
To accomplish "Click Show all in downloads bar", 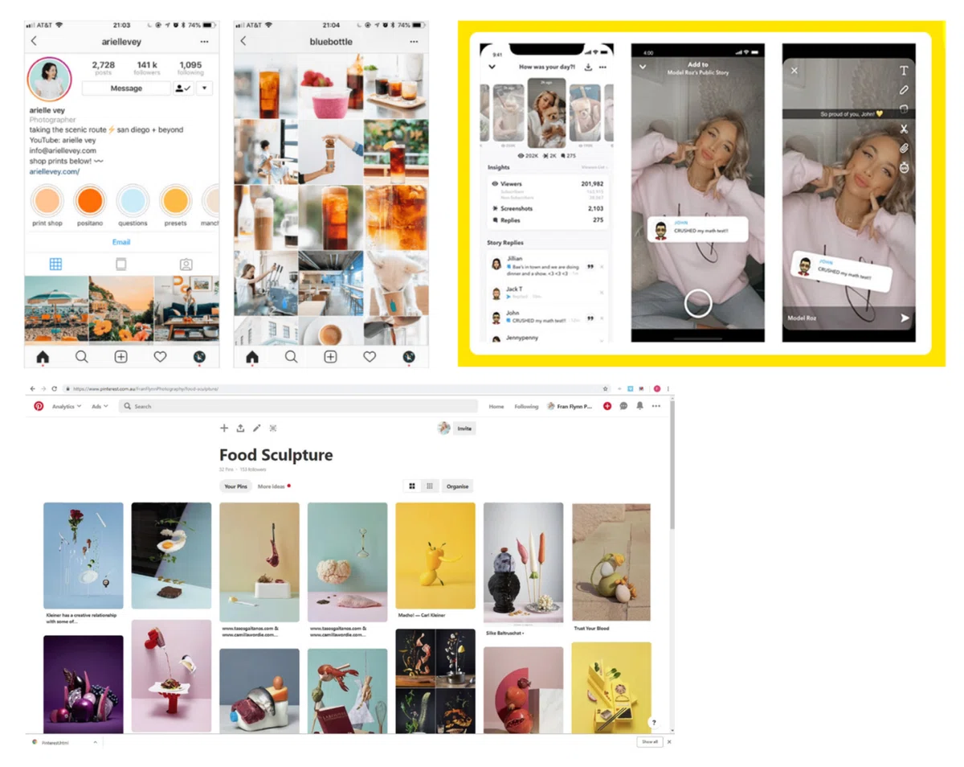I will point(649,742).
